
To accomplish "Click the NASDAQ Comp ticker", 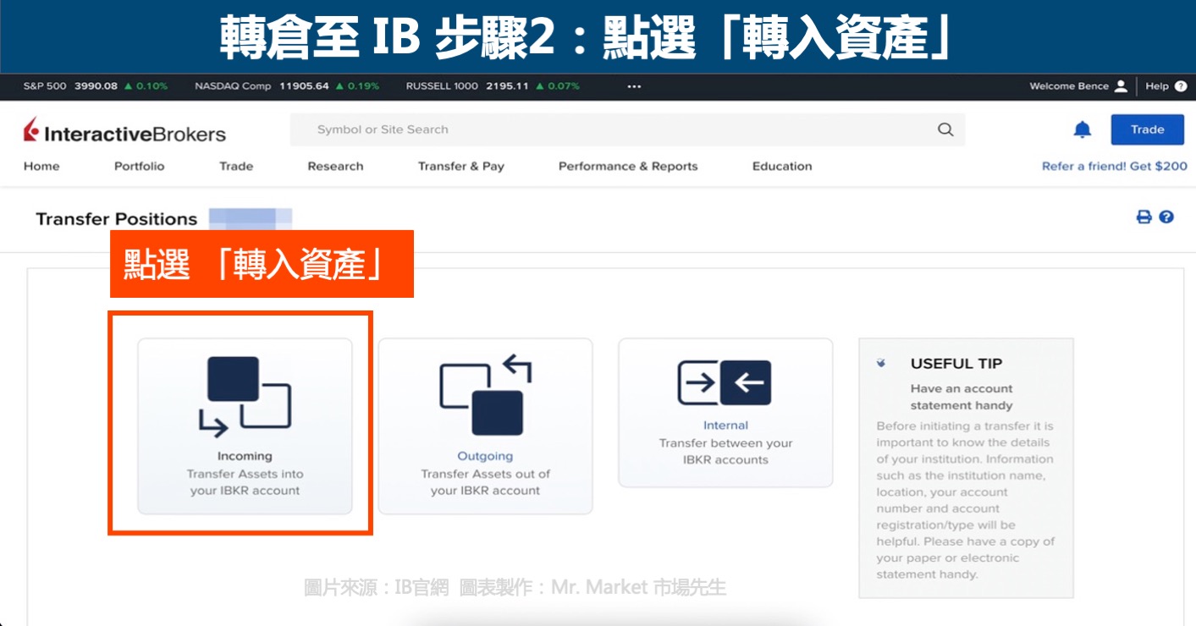I will point(287,86).
